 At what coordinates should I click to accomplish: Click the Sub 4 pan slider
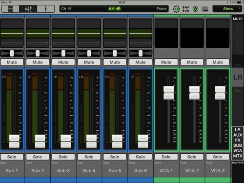[89, 53]
